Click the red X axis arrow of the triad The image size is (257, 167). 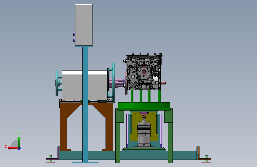(13, 148)
